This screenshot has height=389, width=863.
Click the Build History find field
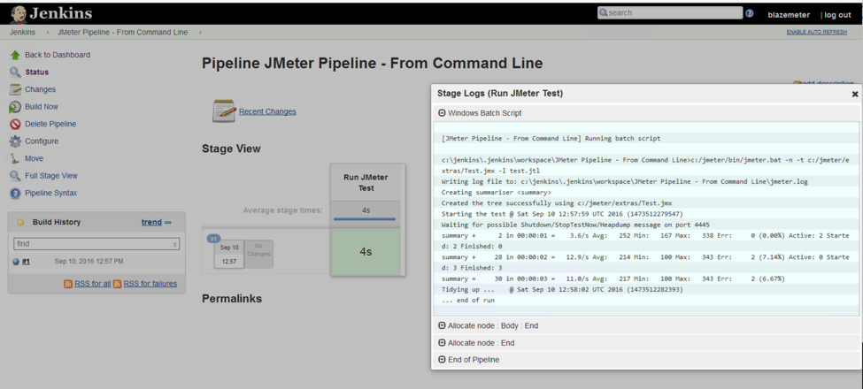coord(92,243)
